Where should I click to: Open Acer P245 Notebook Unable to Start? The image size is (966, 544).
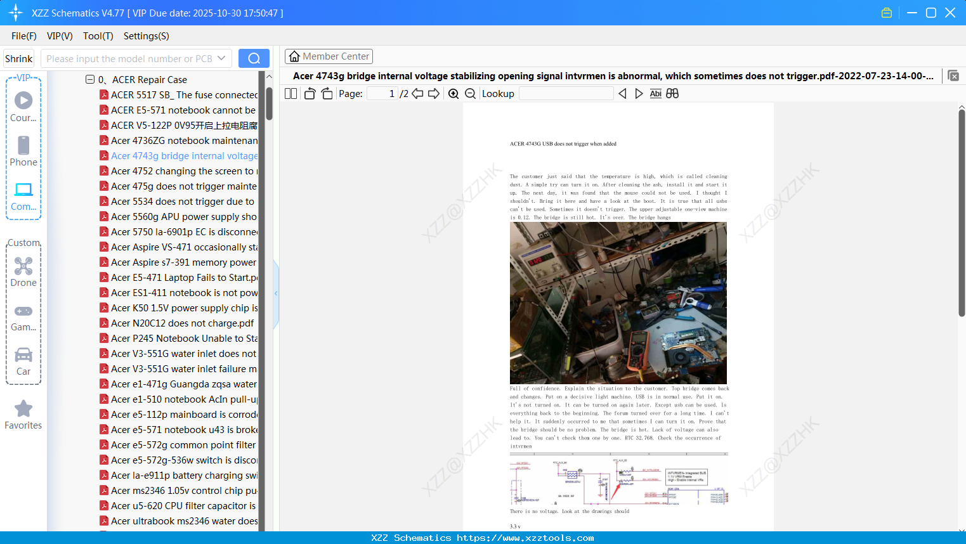click(179, 339)
